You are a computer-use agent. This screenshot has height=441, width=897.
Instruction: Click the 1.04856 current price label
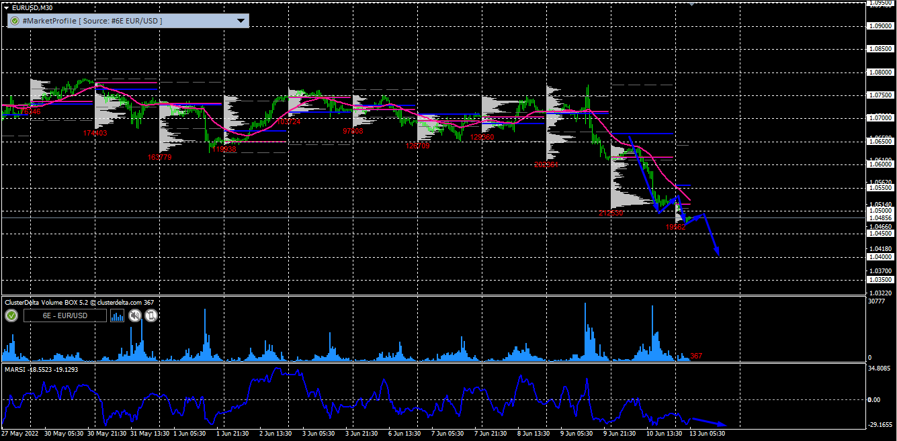pyautogui.click(x=880, y=218)
